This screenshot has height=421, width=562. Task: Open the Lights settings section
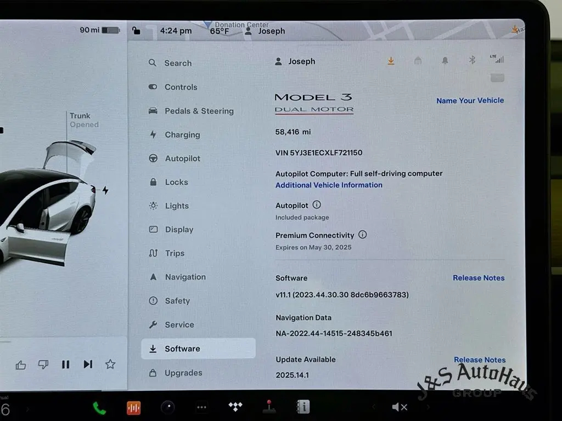pos(198,206)
